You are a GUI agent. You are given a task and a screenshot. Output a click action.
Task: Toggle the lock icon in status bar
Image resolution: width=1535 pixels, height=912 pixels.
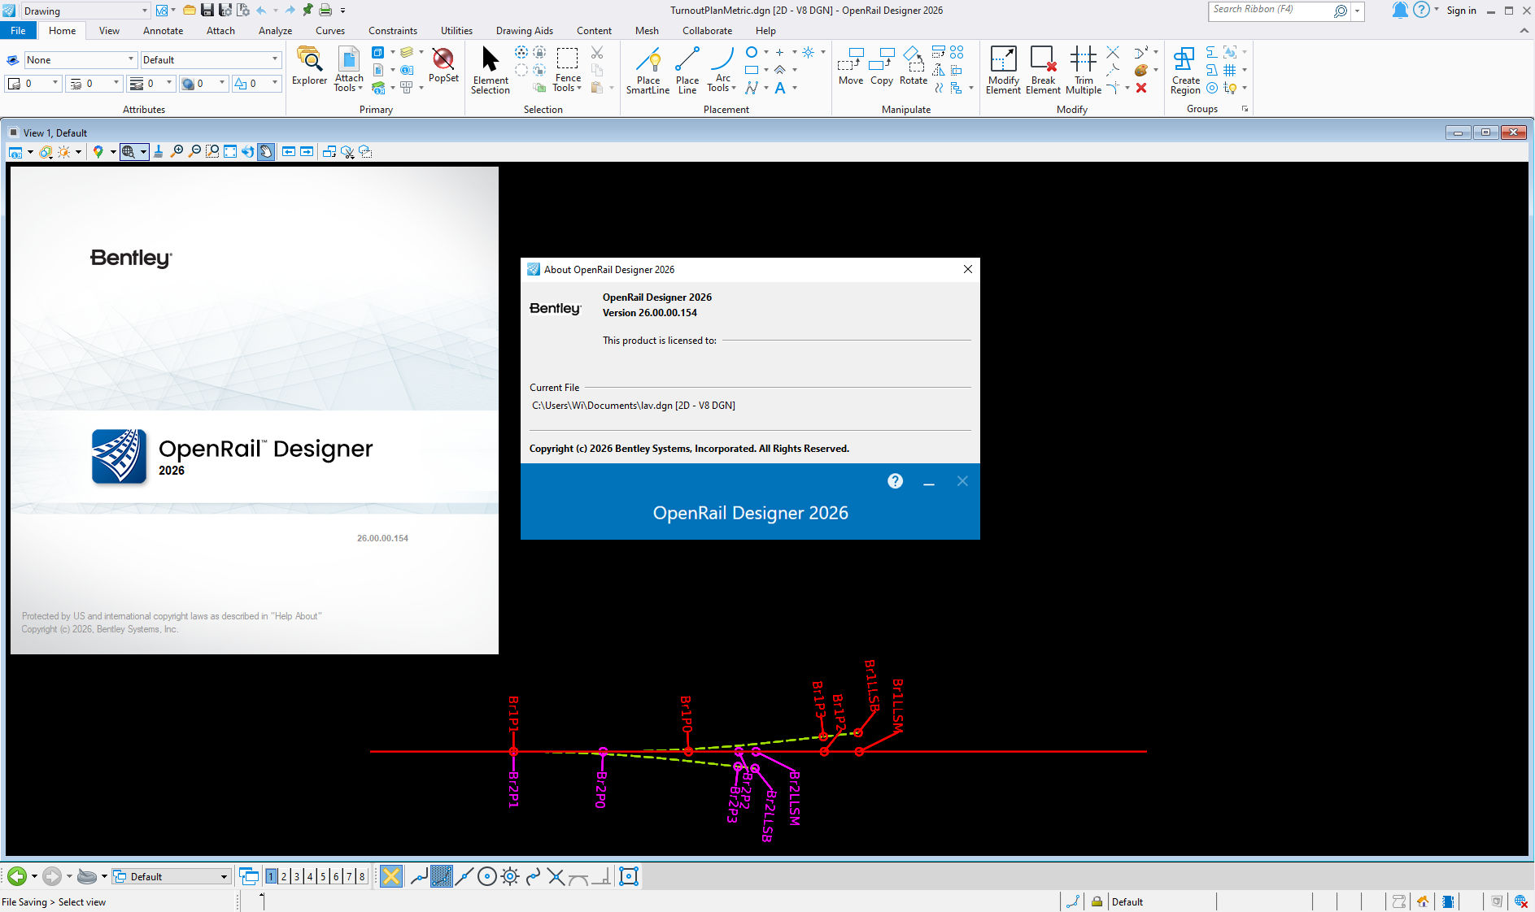click(1097, 901)
